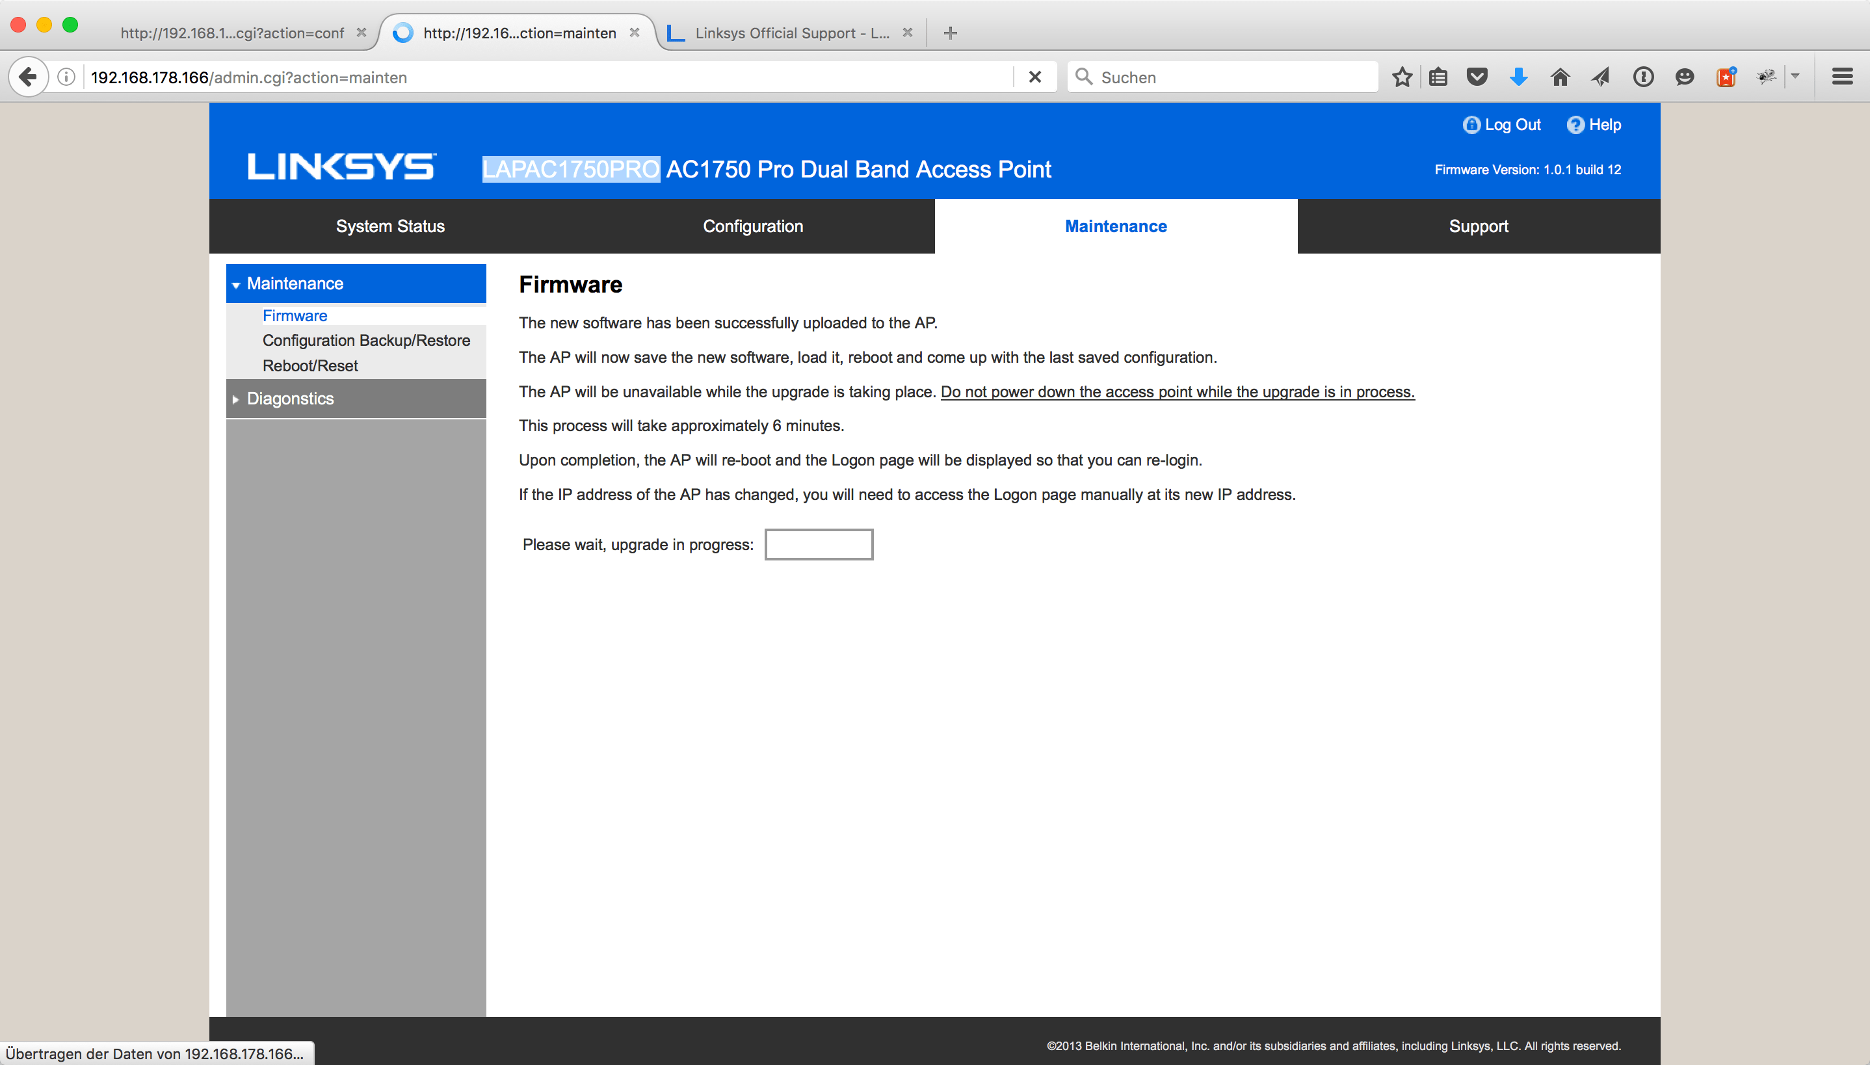1870x1065 pixels.
Task: Click the yellow macOS minimize button
Action: click(45, 25)
